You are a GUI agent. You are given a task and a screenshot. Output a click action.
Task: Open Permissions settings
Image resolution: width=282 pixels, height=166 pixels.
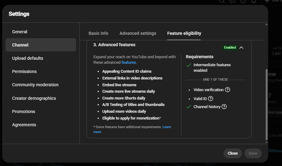pos(41,71)
